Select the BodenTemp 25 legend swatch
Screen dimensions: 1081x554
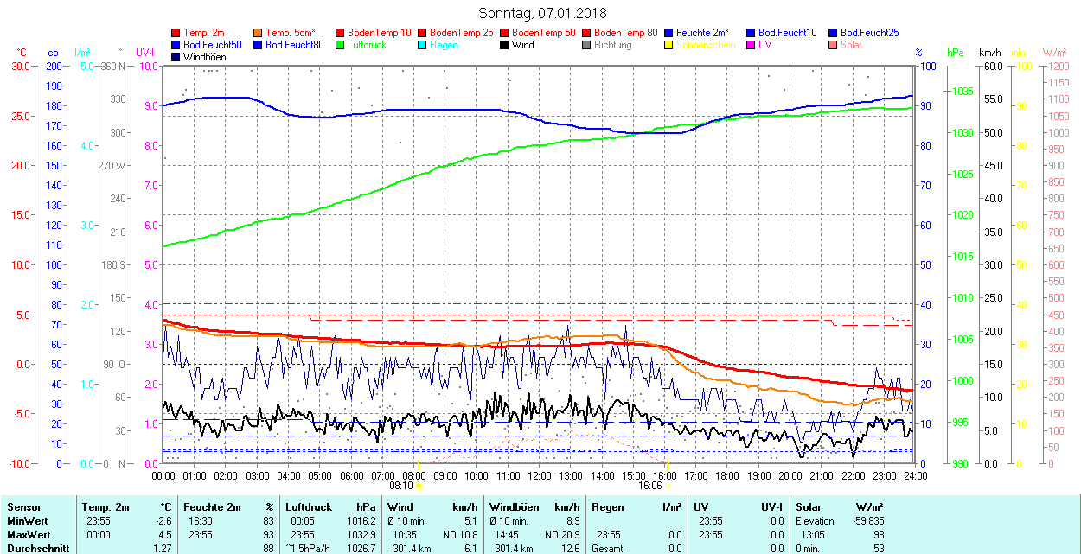(x=422, y=32)
